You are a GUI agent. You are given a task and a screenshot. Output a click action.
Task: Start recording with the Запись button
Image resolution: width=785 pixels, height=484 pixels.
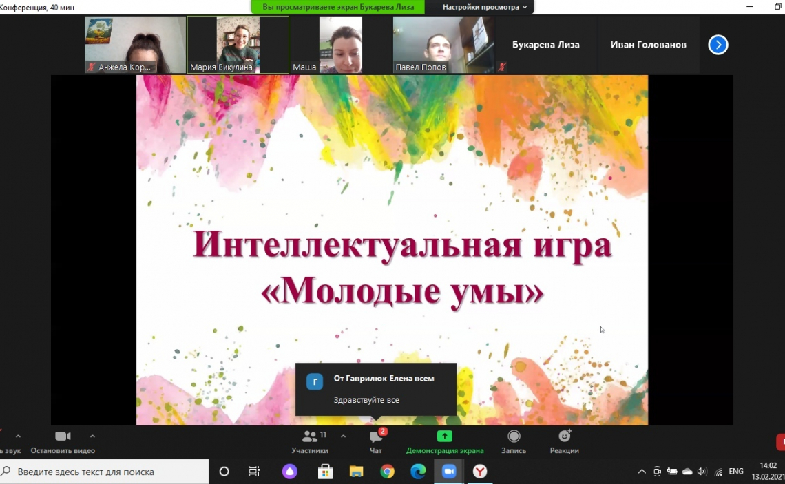click(514, 441)
